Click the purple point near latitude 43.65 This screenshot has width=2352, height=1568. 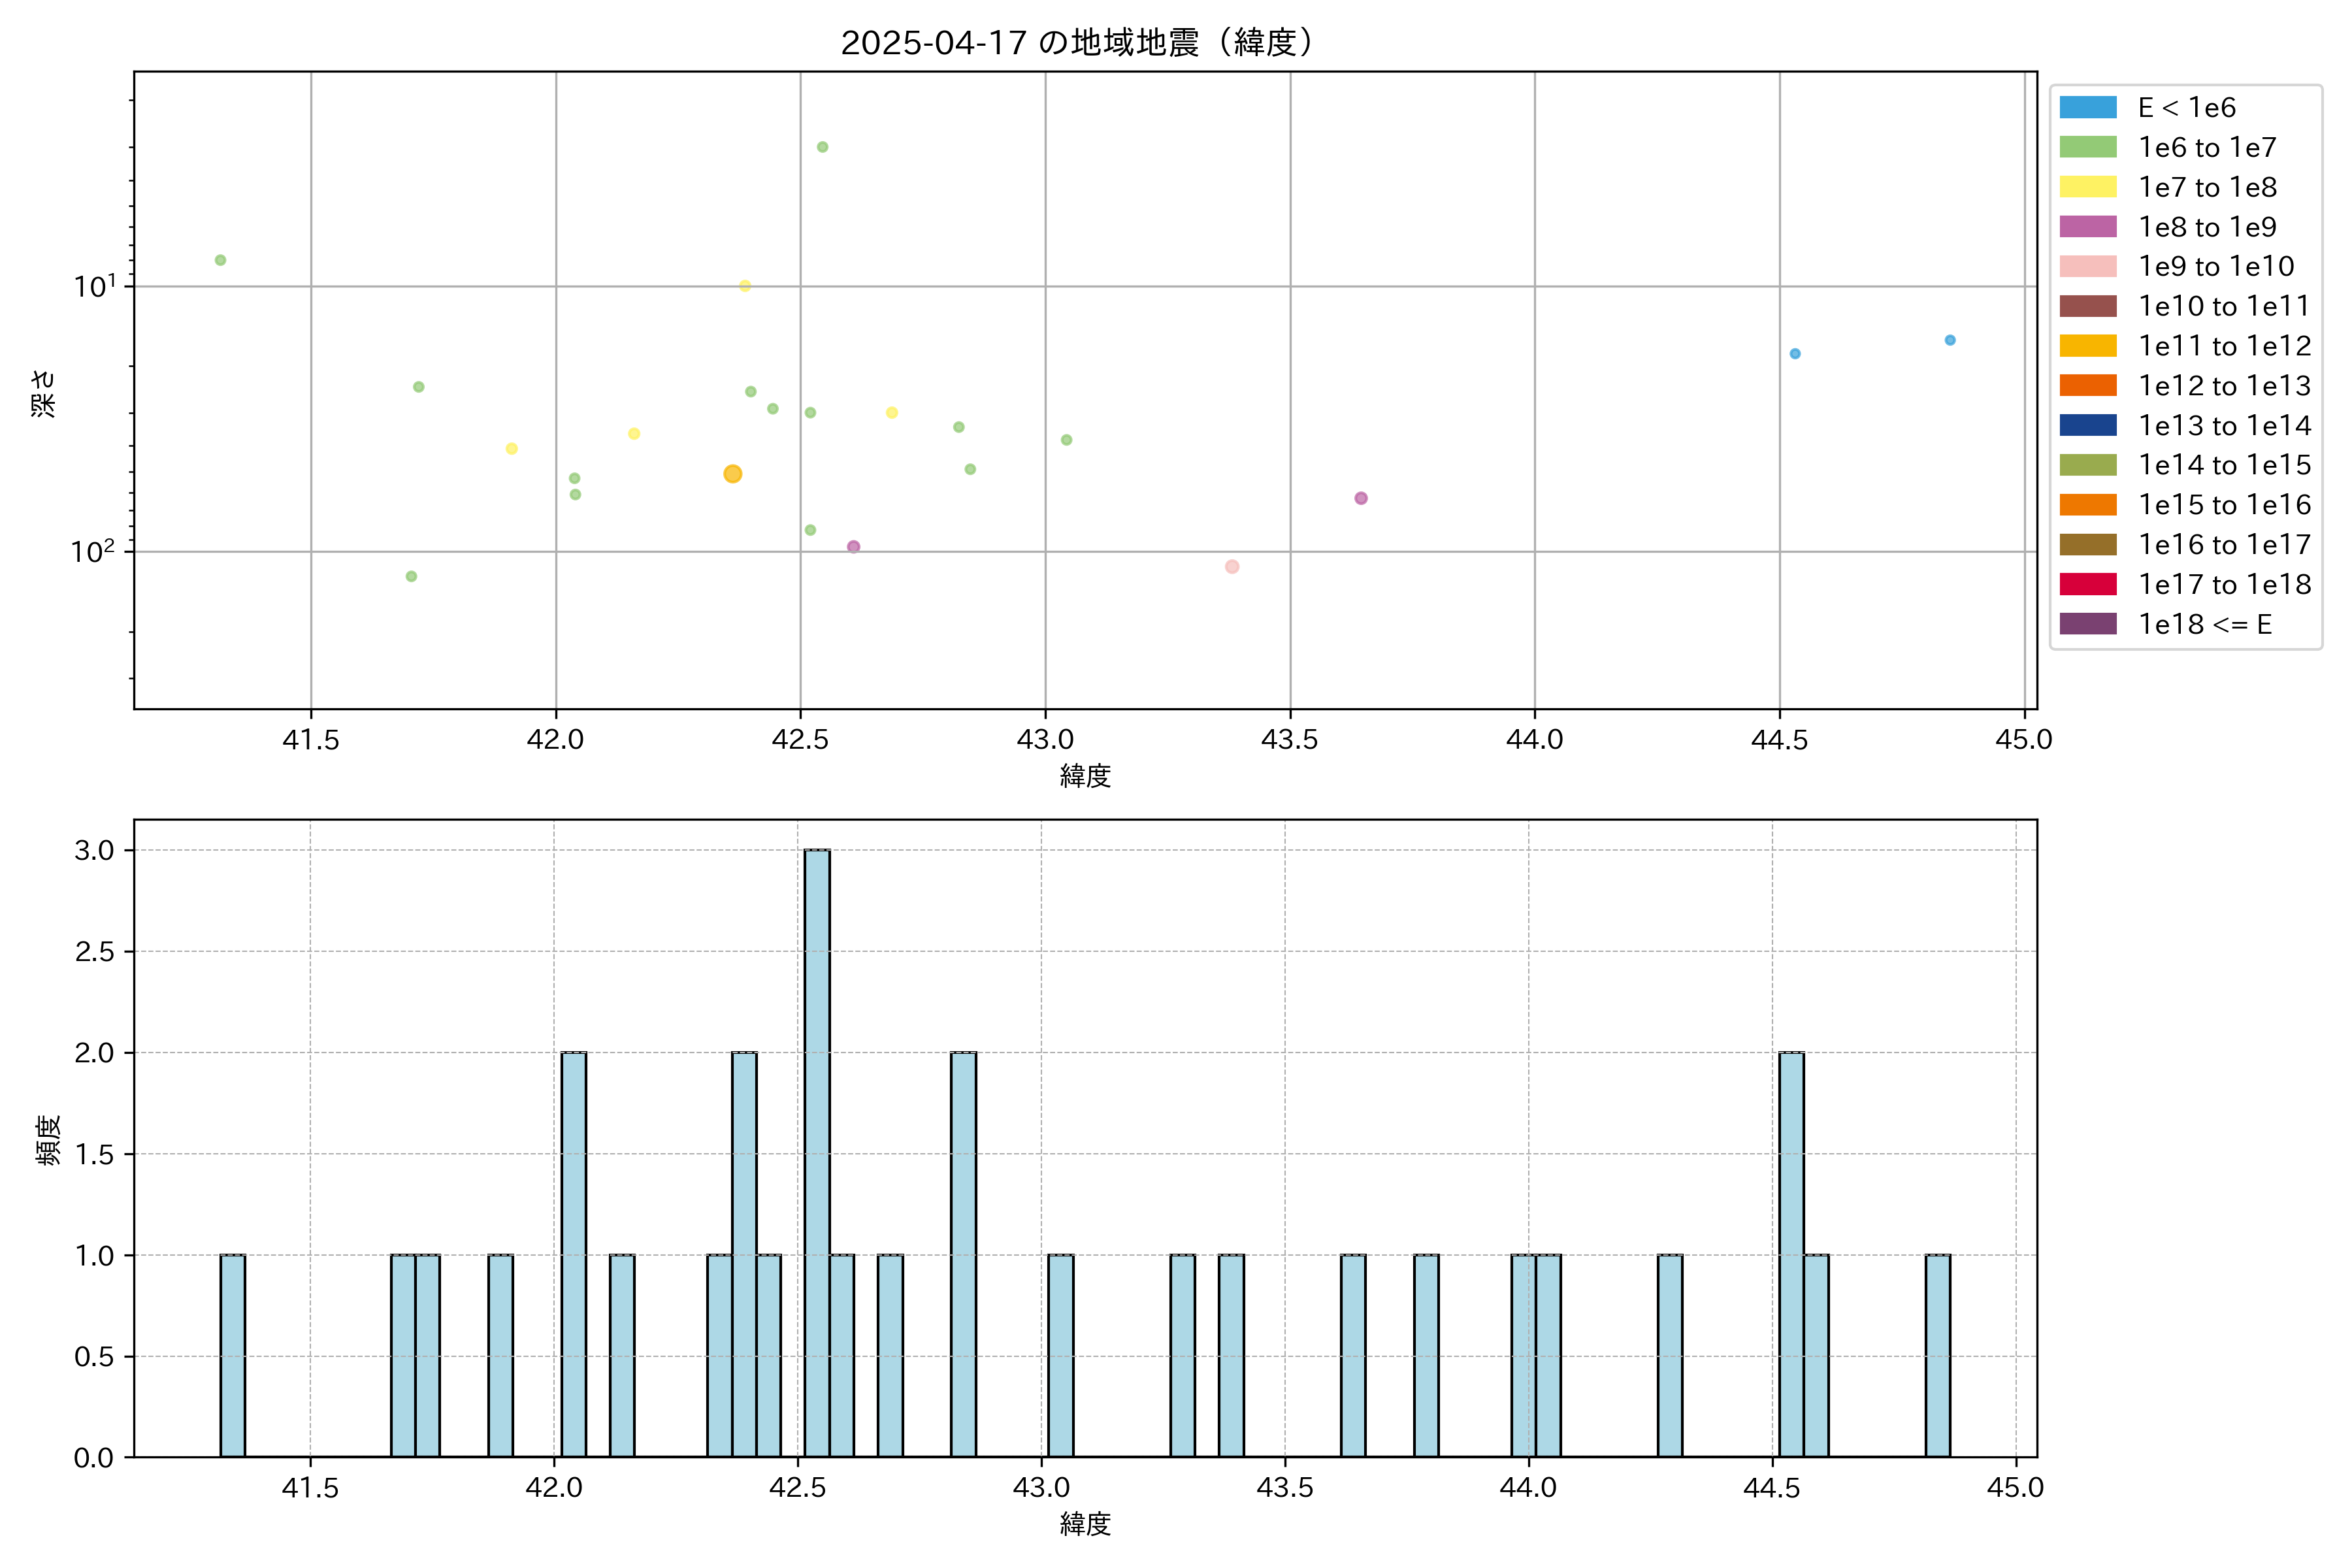click(x=1361, y=498)
